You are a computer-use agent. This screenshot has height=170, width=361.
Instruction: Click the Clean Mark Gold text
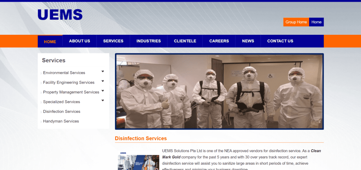241,154
